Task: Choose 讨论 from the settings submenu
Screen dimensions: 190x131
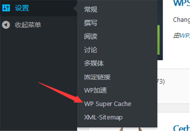Action: tap(91, 50)
